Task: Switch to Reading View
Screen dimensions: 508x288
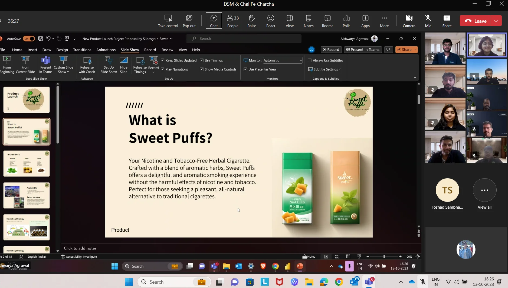Action: 348,257
